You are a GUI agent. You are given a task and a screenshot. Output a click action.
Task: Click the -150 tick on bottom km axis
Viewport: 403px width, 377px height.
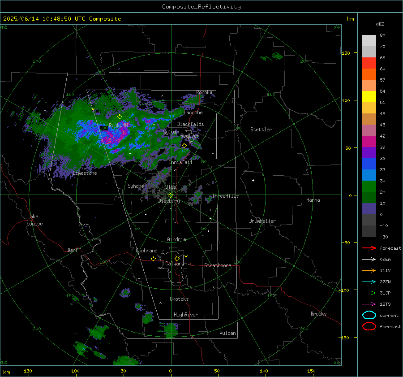coord(26,371)
